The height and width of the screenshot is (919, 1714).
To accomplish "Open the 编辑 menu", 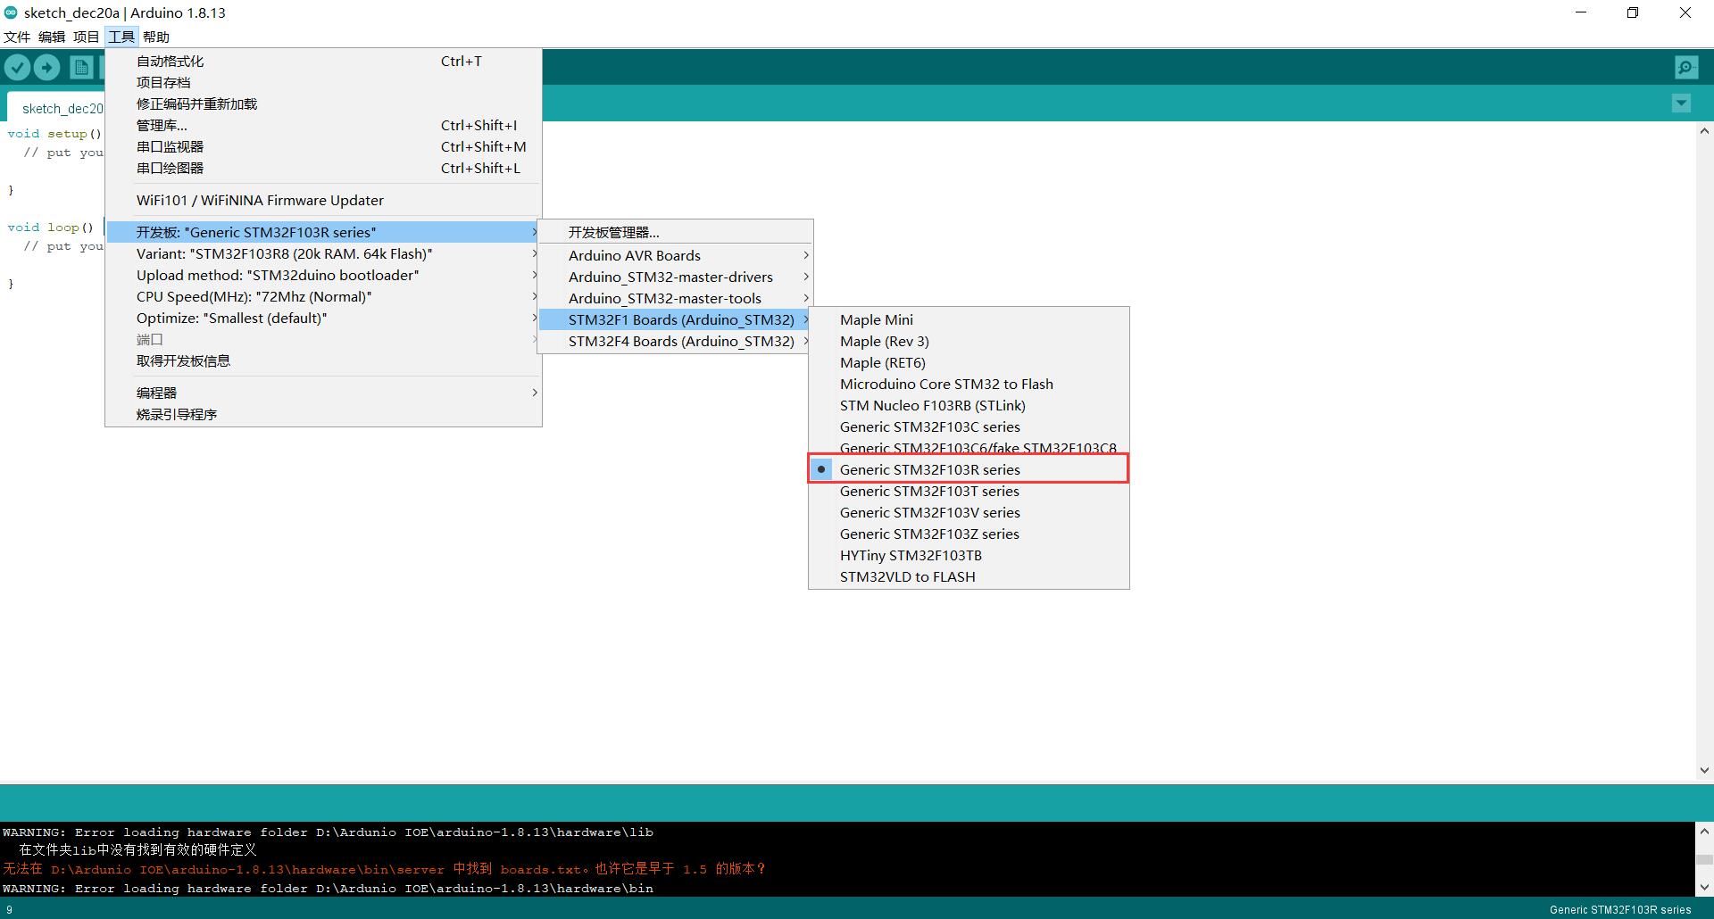I will (x=52, y=37).
